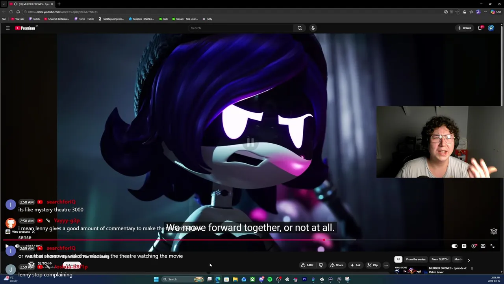Open the rapidtags.io bookmark

coord(111,19)
